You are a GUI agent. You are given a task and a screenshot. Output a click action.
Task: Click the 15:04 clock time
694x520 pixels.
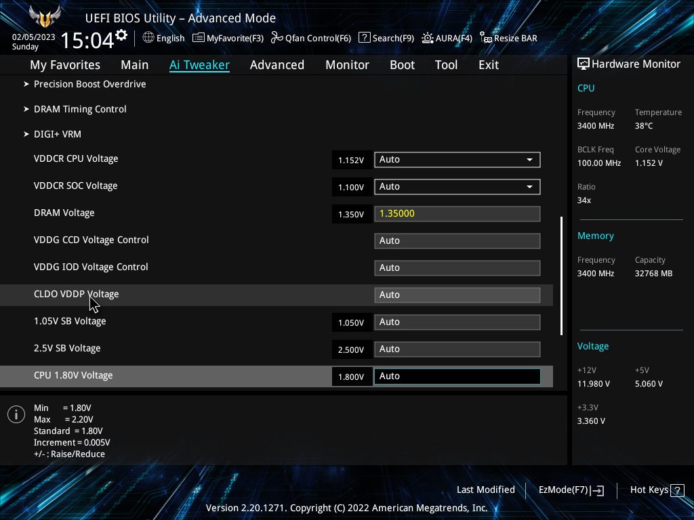[x=87, y=40]
